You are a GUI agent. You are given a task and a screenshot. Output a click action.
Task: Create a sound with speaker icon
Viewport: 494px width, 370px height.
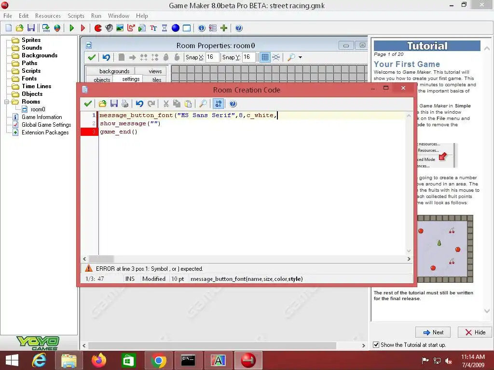(109, 28)
